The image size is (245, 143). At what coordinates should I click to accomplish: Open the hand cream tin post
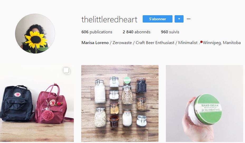coord(205,104)
